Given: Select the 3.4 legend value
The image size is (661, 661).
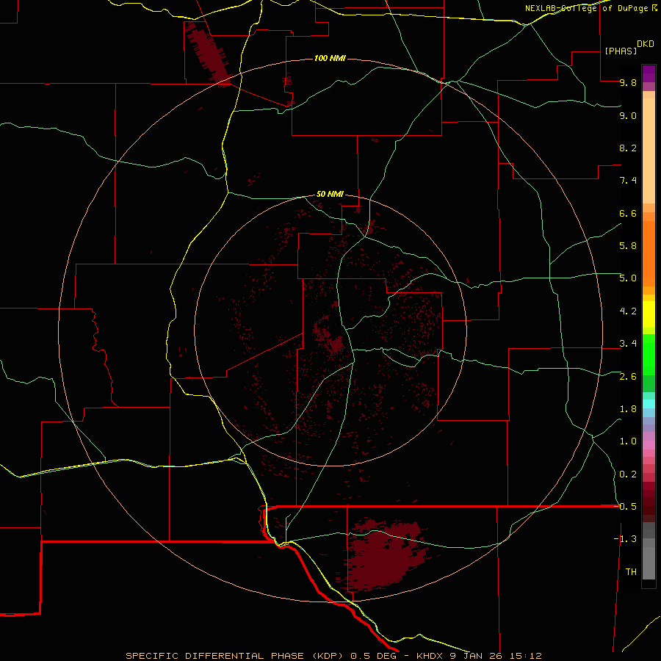Looking at the screenshot, I should (x=628, y=344).
